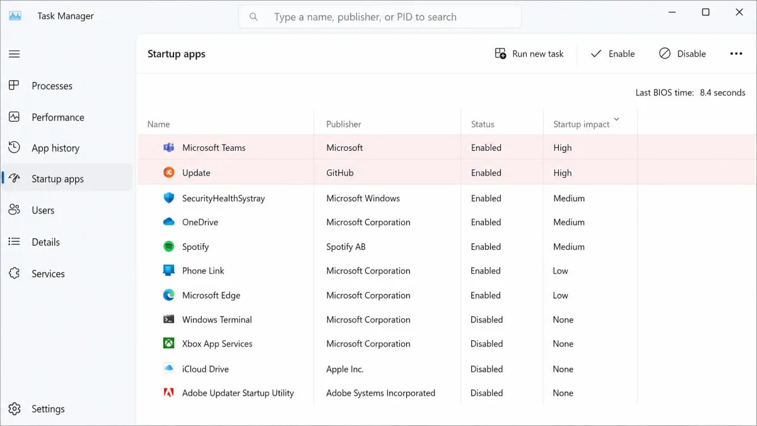This screenshot has width=757, height=426.
Task: Click the SecurityHealthSystray shield icon
Action: point(168,198)
